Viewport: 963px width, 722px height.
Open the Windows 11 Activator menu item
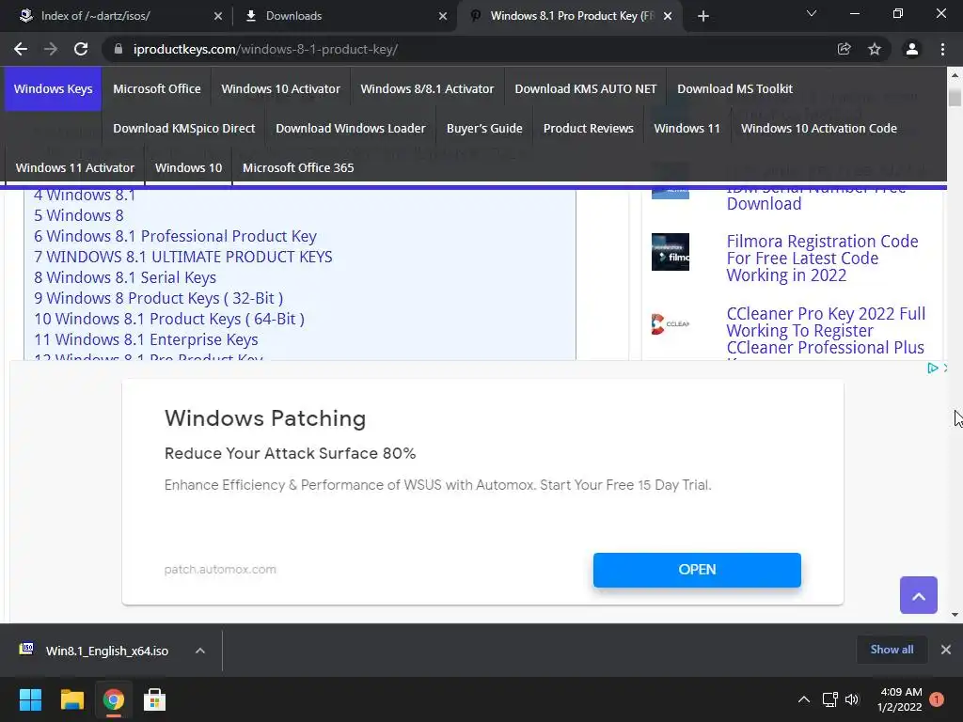point(75,167)
